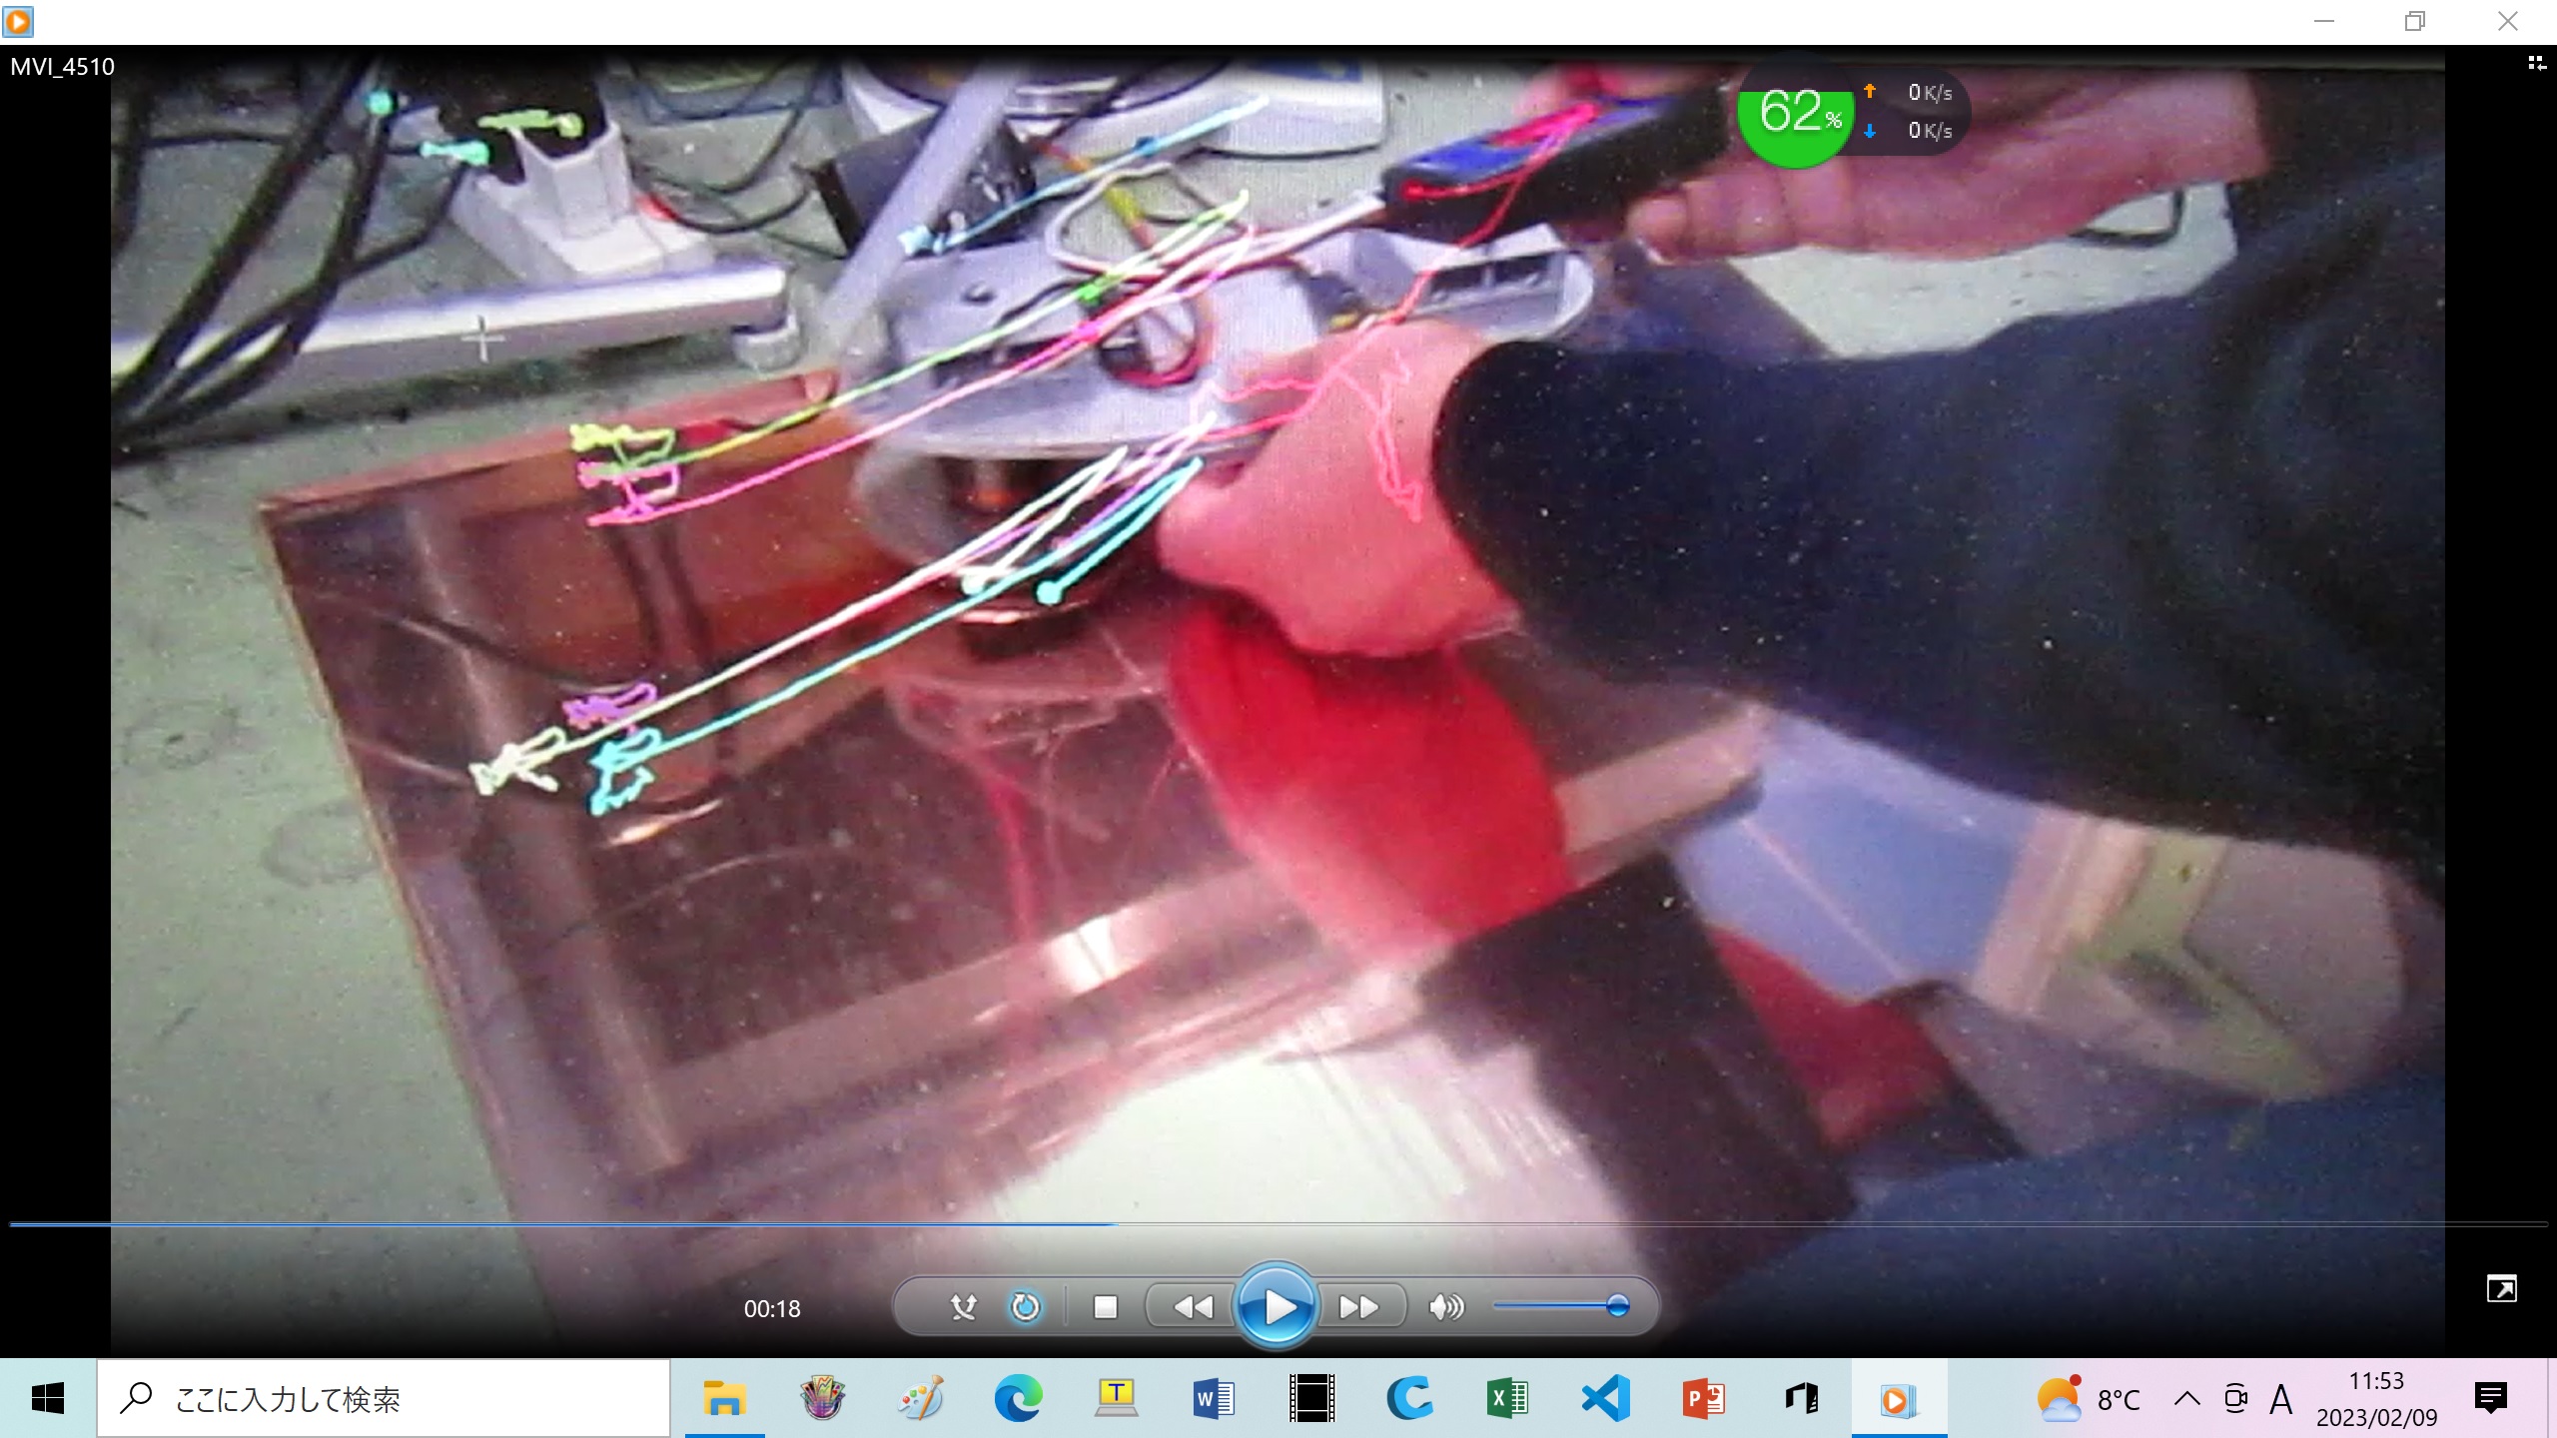The width and height of the screenshot is (2557, 1438).
Task: Open PowerPoint from the taskbar
Action: 1703,1398
